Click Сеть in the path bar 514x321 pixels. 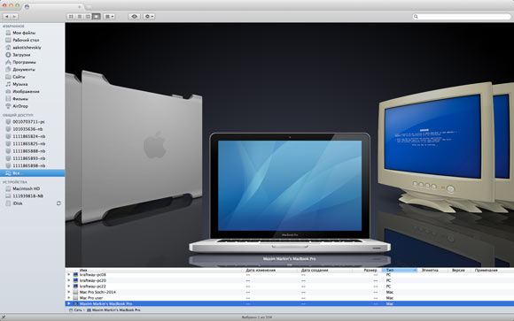pos(75,310)
